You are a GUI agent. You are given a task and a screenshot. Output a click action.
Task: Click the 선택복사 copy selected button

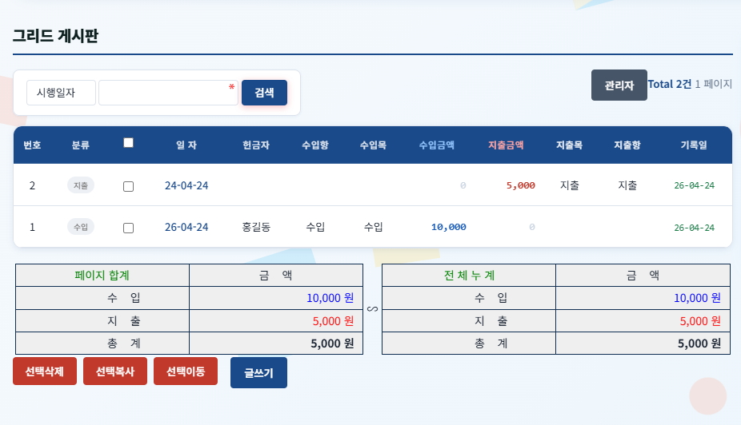tap(115, 371)
